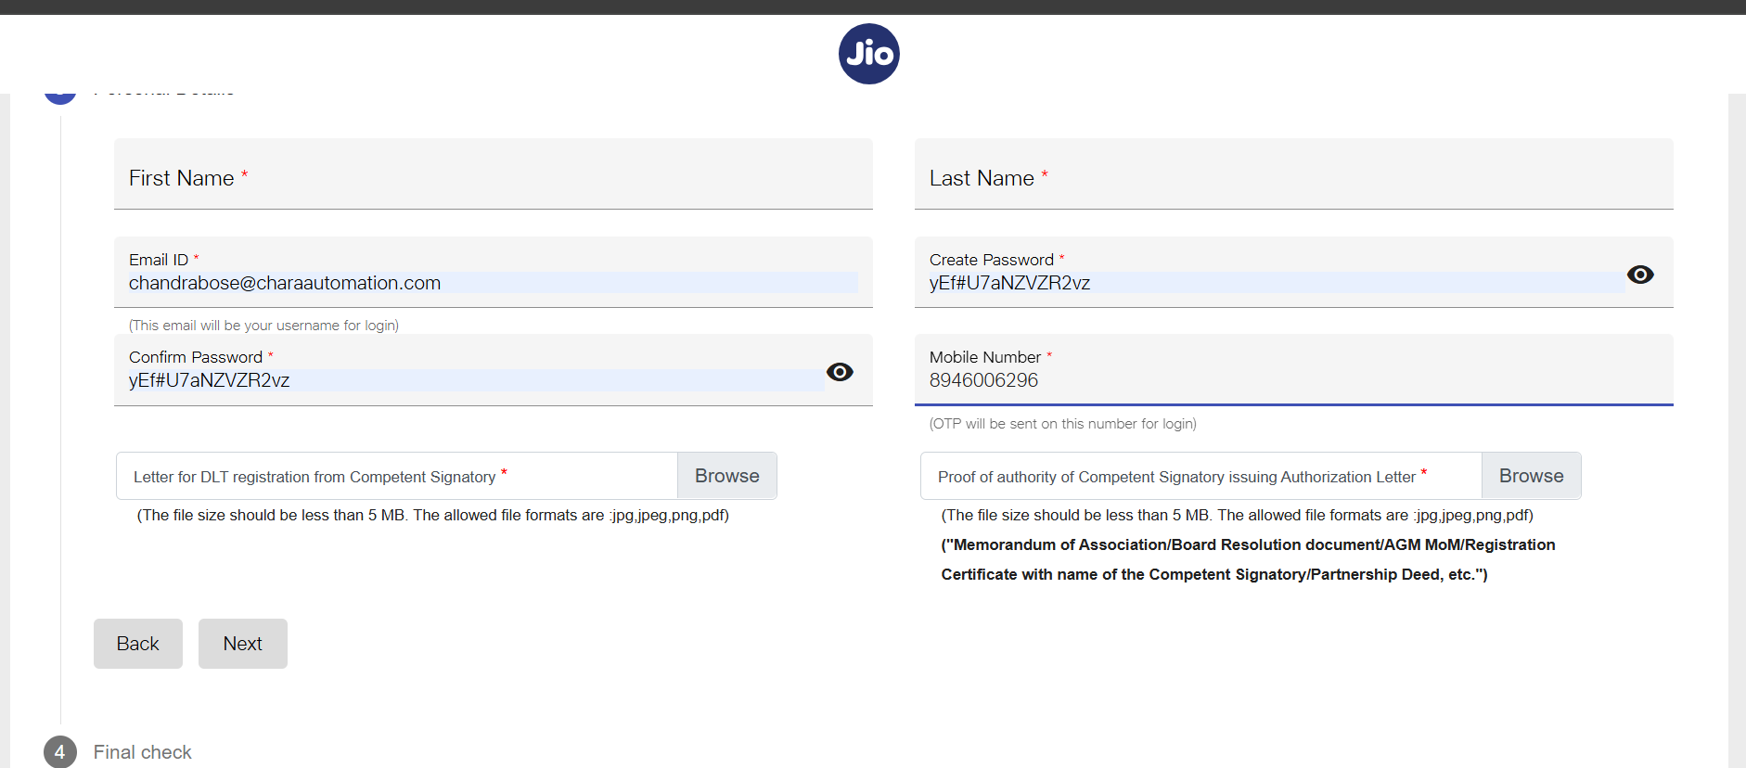Viewport: 1746px width, 768px height.
Task: Open the Final check step label
Action: tap(142, 752)
